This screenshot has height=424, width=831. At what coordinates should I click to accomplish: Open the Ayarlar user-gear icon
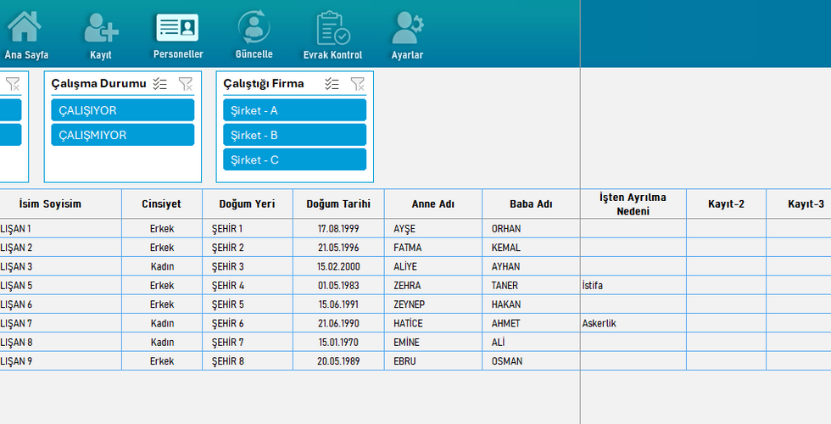[407, 27]
